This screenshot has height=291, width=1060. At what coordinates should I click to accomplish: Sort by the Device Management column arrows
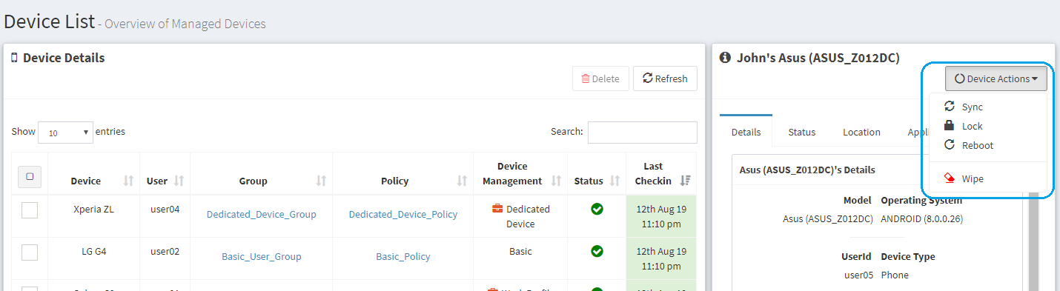(x=557, y=181)
